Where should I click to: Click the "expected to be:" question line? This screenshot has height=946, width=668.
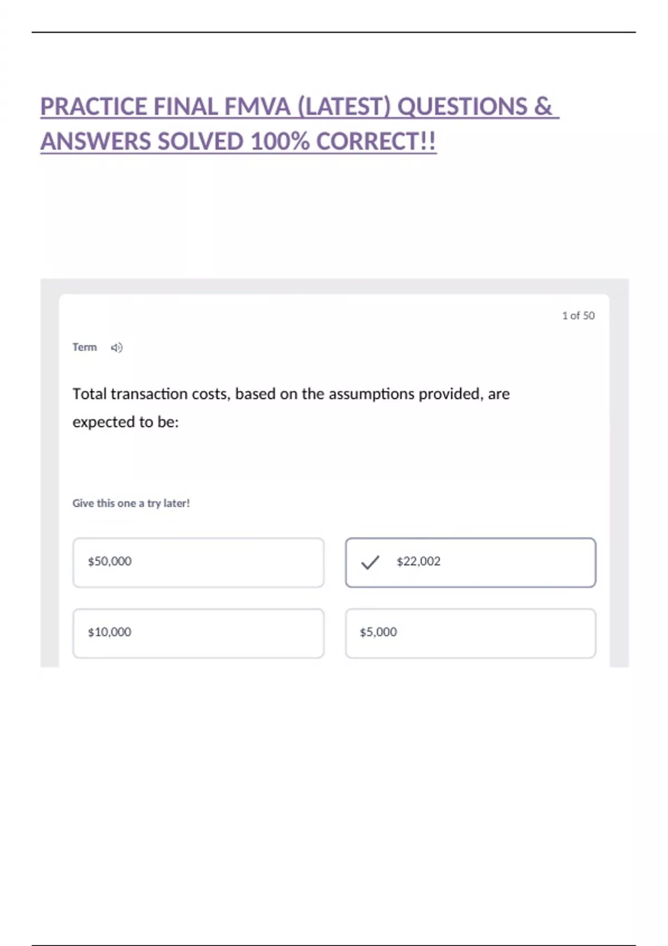(x=125, y=422)
